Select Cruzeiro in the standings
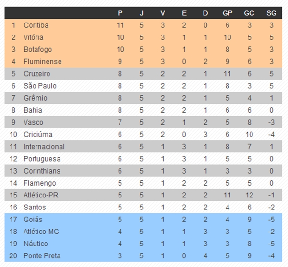Image resolution: width=288 pixels, height=267 pixels. (37, 74)
